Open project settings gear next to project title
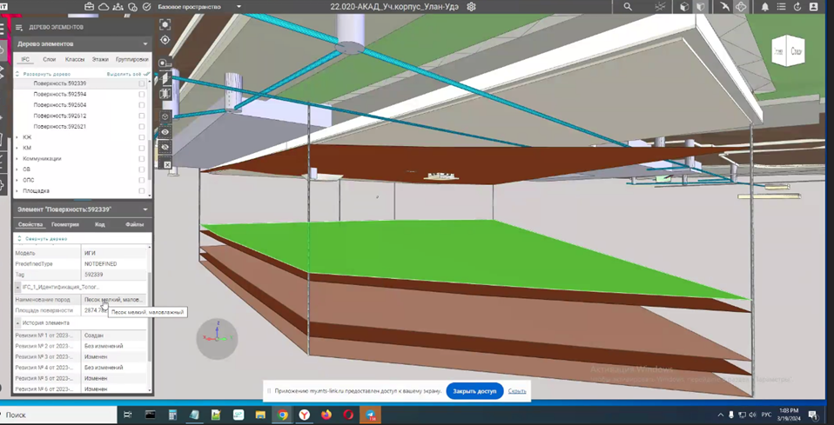Image resolution: width=834 pixels, height=425 pixels. pyautogui.click(x=471, y=7)
